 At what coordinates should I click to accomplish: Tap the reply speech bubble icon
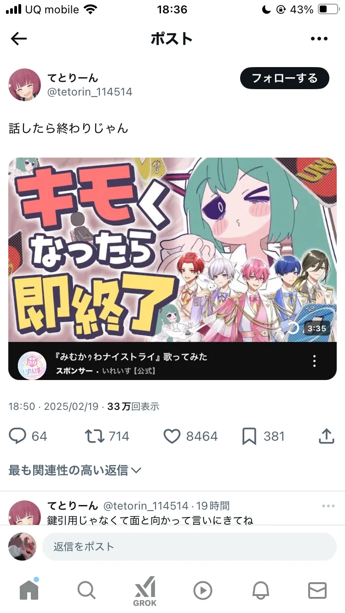17,436
